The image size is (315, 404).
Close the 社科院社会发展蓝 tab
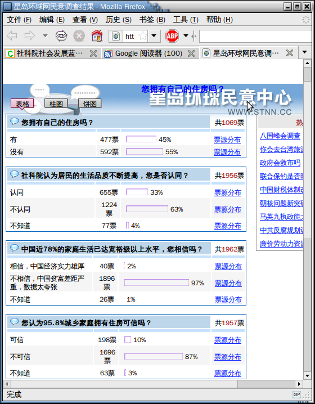pos(93,53)
